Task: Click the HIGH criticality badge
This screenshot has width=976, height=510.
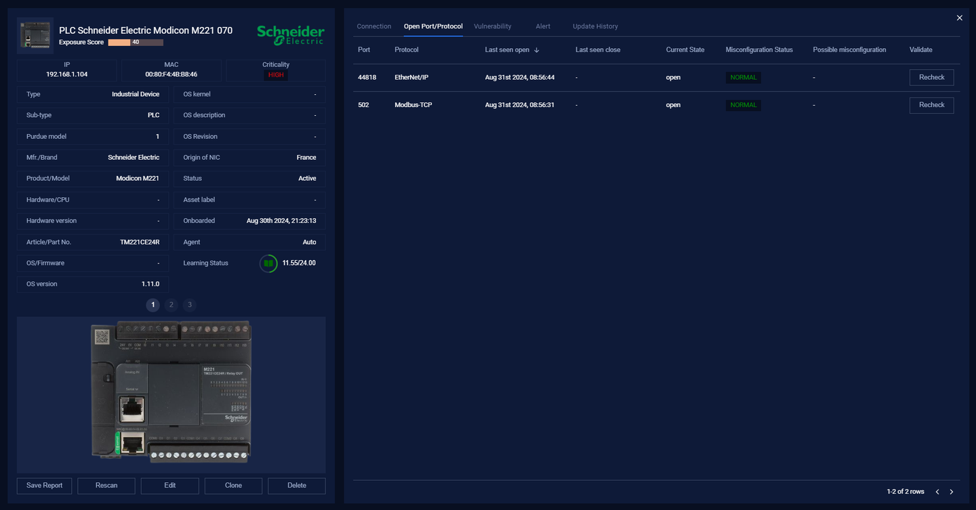Action: point(276,75)
